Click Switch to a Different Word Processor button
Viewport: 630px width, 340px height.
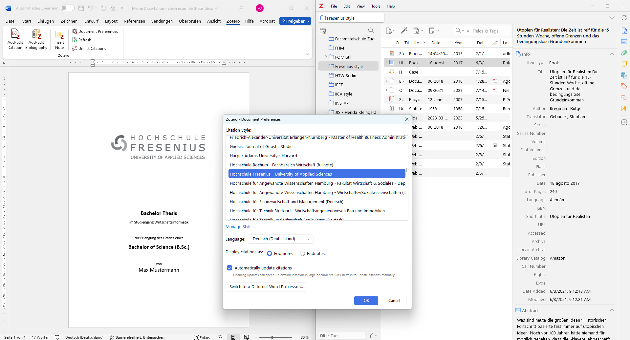tap(266, 287)
